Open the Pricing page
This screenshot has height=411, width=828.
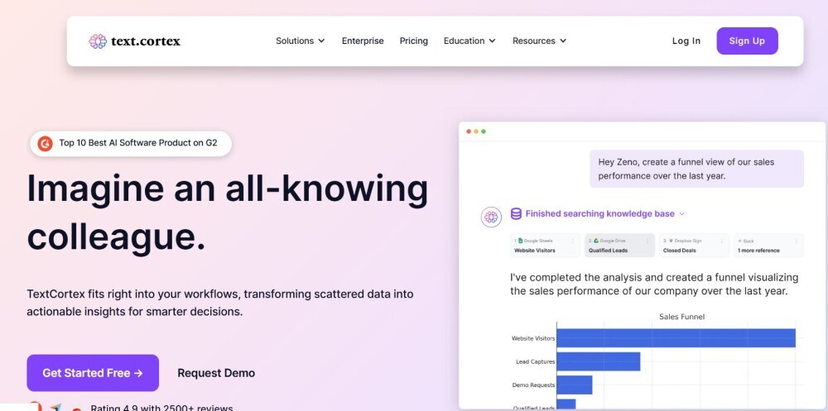(413, 41)
